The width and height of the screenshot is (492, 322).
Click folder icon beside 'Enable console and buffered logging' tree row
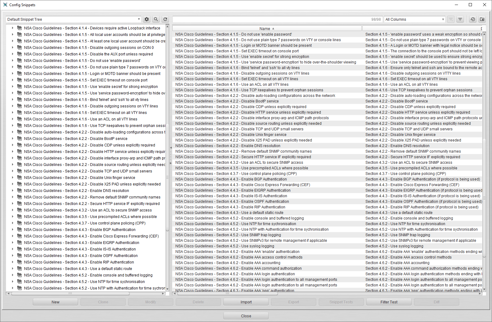[19, 275]
